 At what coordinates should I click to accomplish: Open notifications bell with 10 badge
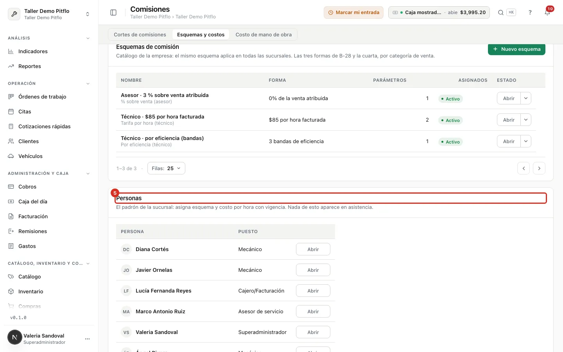547,13
